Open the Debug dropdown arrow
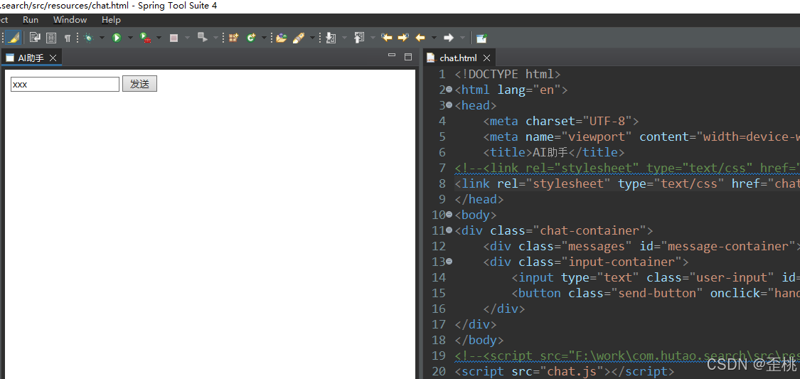The image size is (800, 379). 102,38
